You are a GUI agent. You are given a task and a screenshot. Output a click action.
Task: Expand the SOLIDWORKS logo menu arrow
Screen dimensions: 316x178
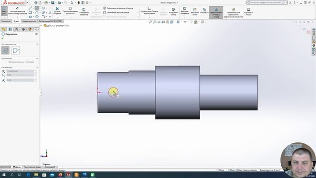pyautogui.click(x=27, y=2)
